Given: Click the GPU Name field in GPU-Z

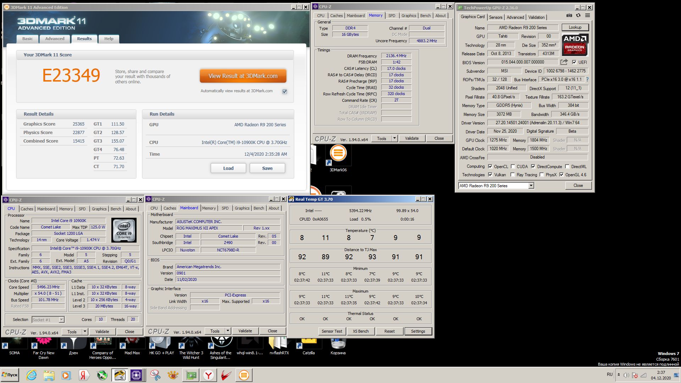Looking at the screenshot, I should coord(523,27).
